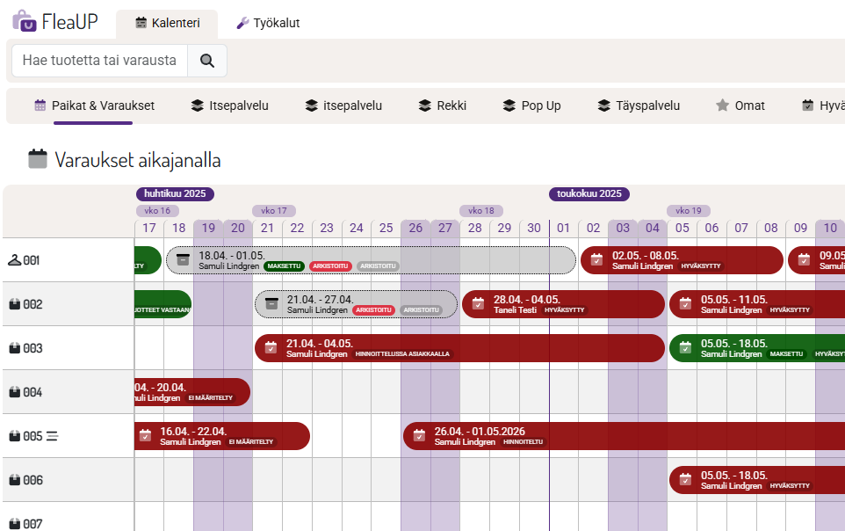Image resolution: width=845 pixels, height=531 pixels.
Task: Select the Pop Up filter tab
Action: pyautogui.click(x=531, y=105)
